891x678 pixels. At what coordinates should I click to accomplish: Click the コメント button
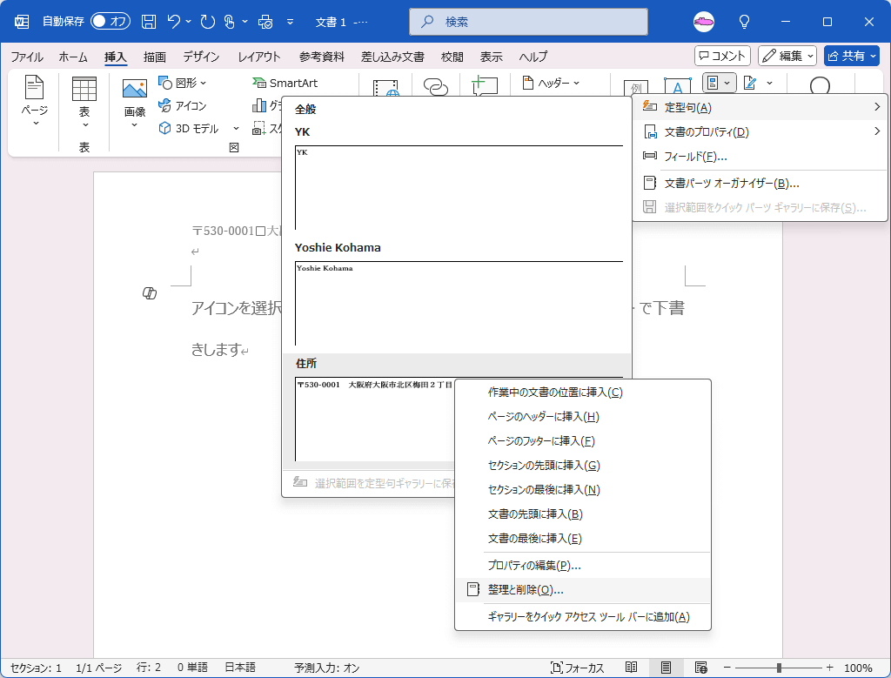coord(722,56)
